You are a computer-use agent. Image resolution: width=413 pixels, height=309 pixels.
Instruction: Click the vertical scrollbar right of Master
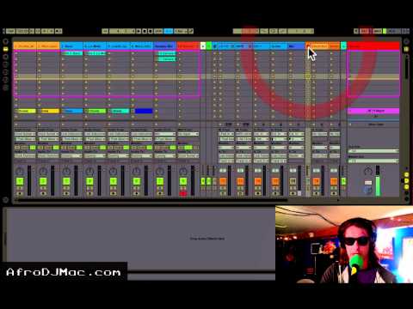[406, 66]
